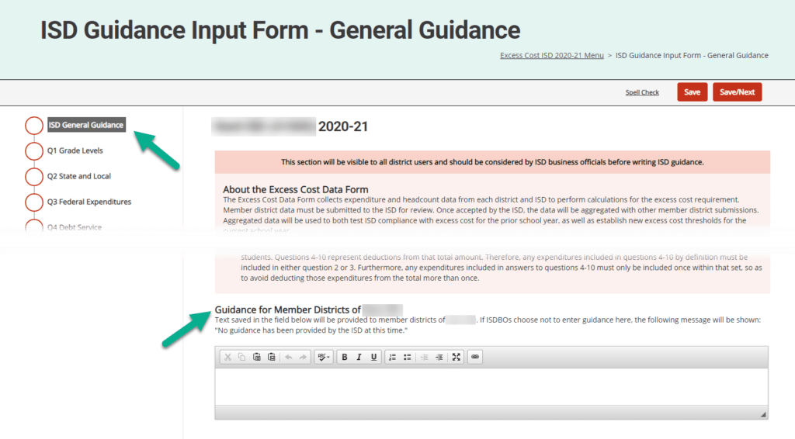The height and width of the screenshot is (439, 795).
Task: Insert a numbered list
Action: (x=392, y=357)
